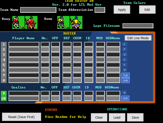Select the green goalie row 10 button

tap(4, 99)
